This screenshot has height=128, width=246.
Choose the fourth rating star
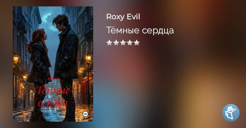pos(130,43)
